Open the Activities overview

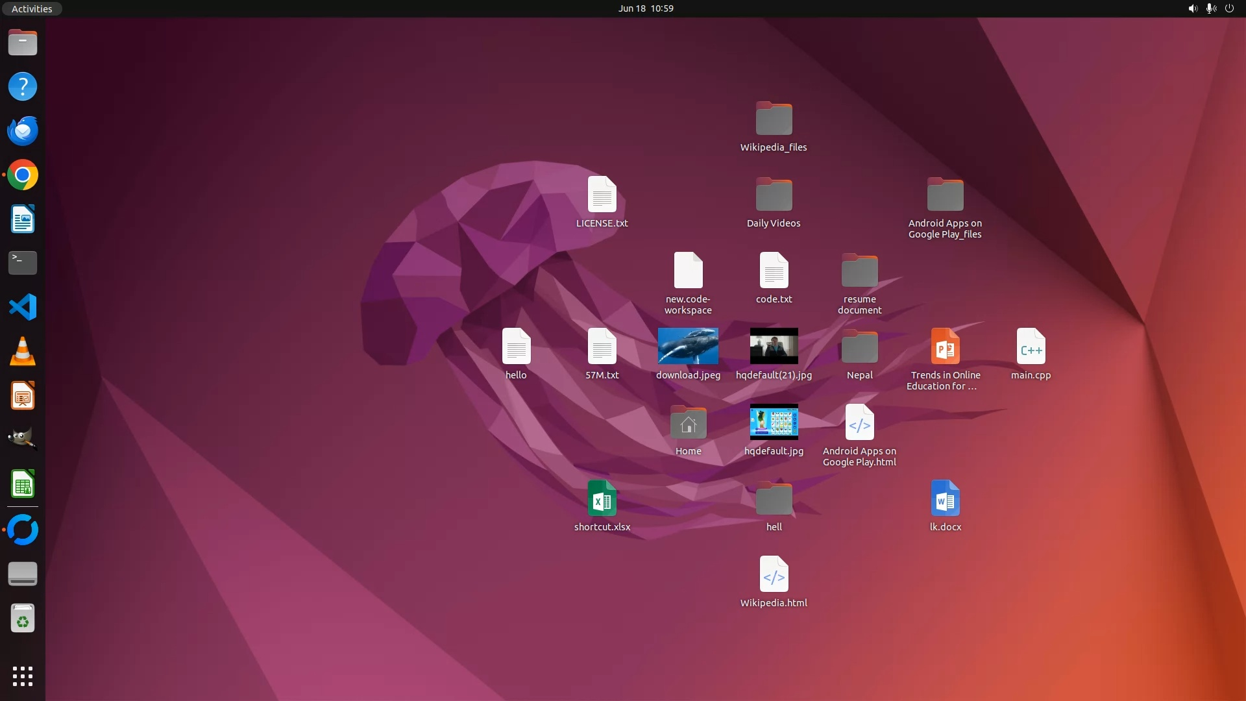[x=32, y=8]
